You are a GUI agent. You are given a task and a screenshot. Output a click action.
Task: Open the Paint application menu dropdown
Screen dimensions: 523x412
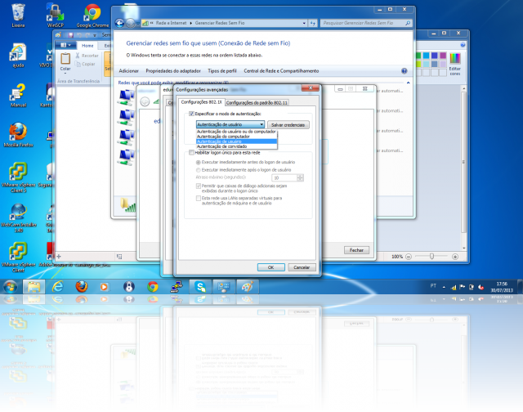65,45
